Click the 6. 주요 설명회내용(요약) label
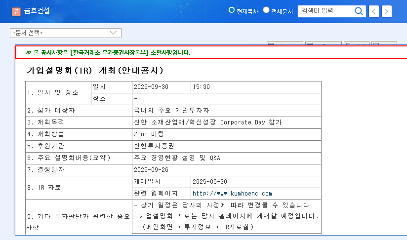 (x=79, y=158)
